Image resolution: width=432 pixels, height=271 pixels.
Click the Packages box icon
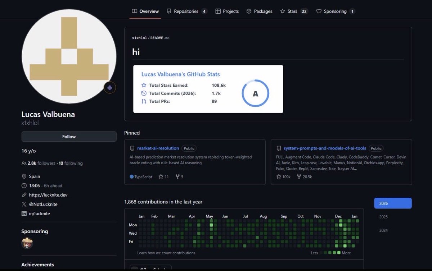249,11
